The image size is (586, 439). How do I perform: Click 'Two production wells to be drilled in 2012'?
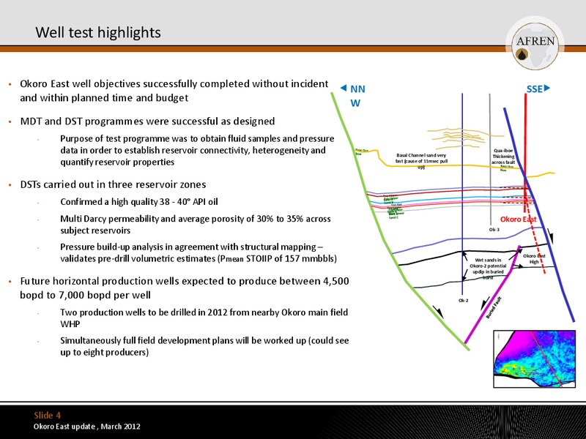(x=204, y=318)
